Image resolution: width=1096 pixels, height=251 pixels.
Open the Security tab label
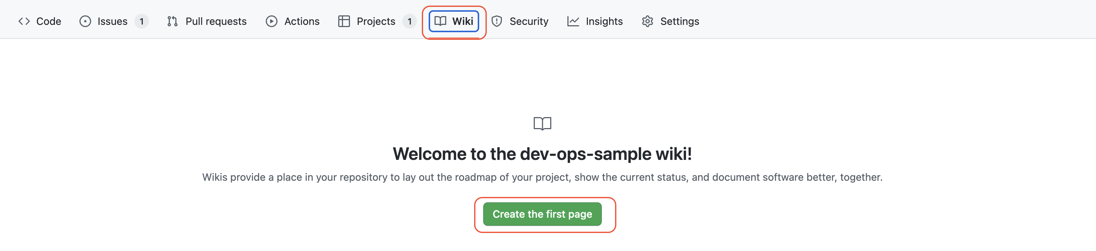pos(529,21)
